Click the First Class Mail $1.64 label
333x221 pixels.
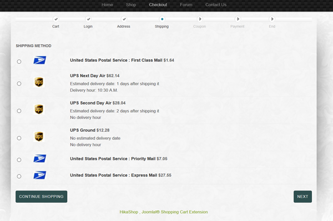click(122, 60)
